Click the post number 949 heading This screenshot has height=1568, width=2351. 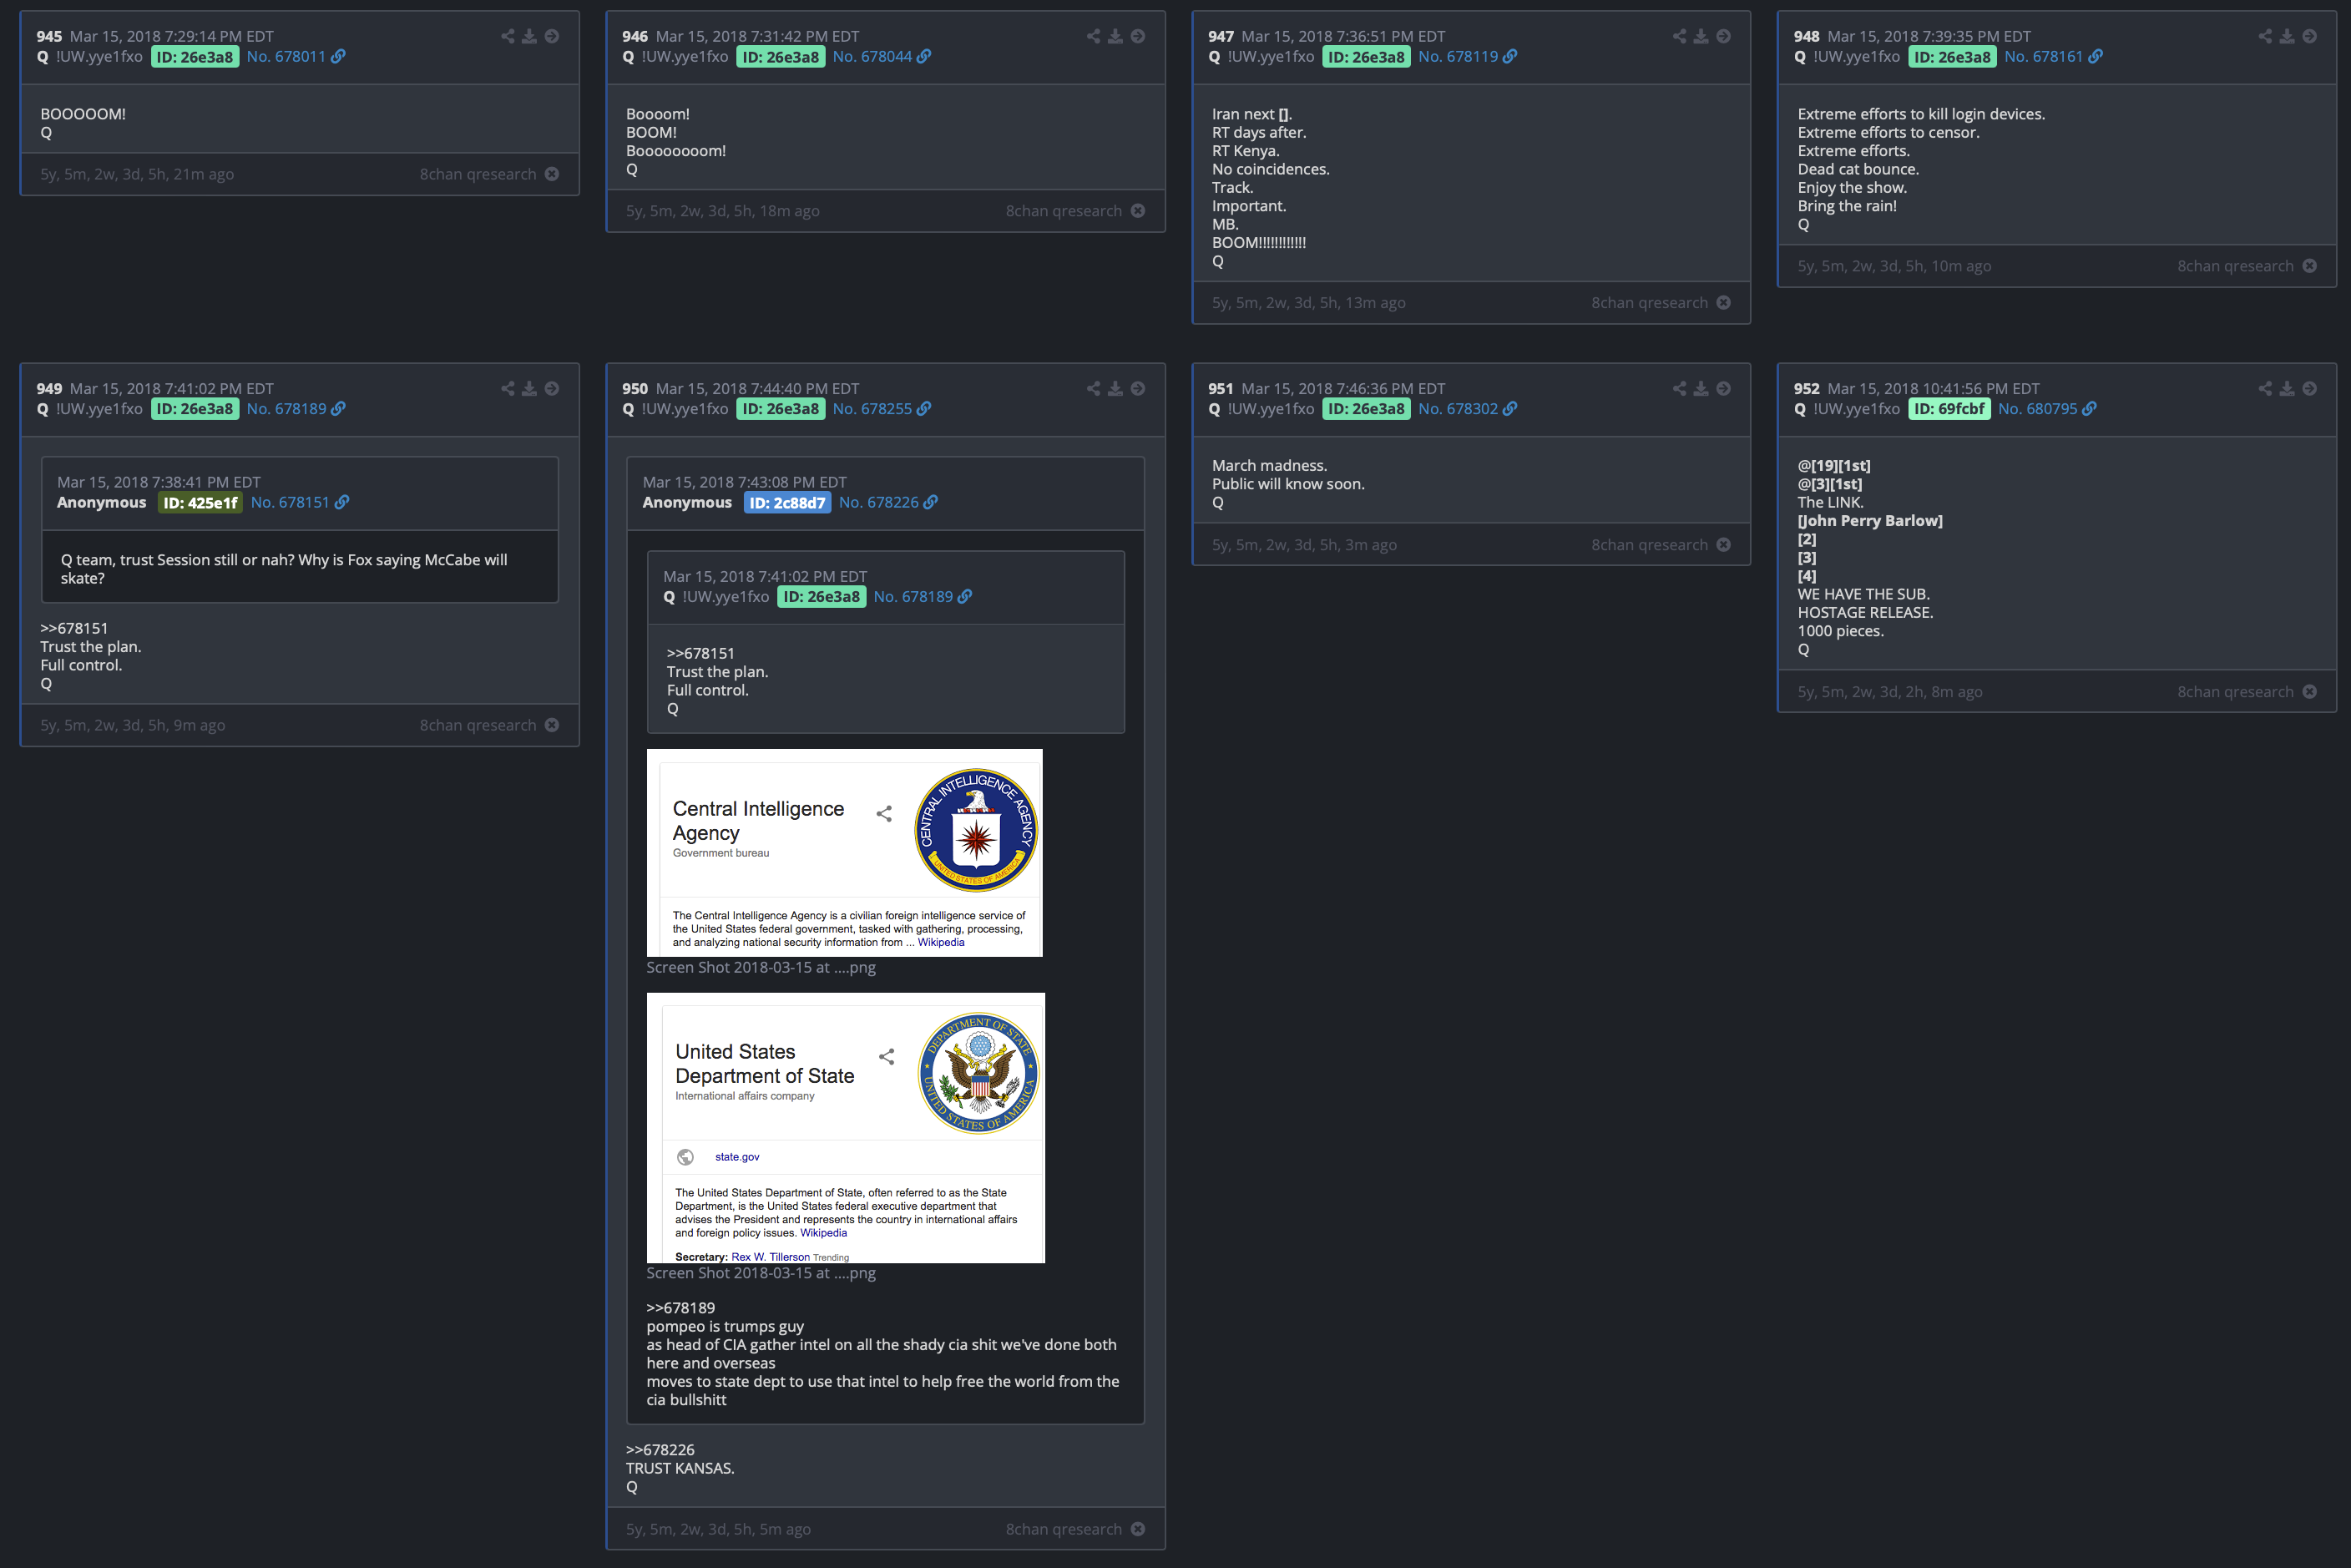tap(49, 389)
